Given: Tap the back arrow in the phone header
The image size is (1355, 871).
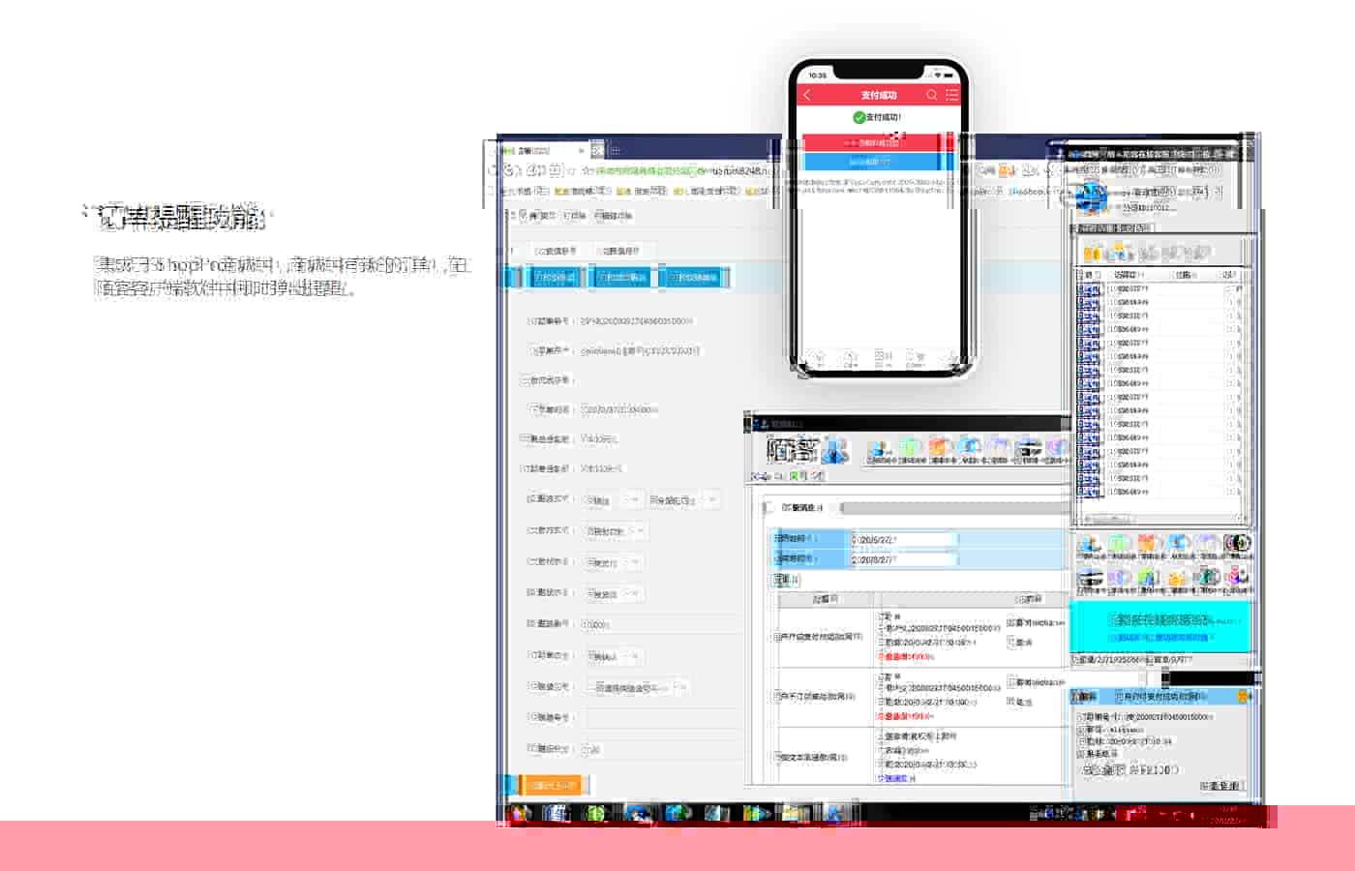Looking at the screenshot, I should pos(806,95).
